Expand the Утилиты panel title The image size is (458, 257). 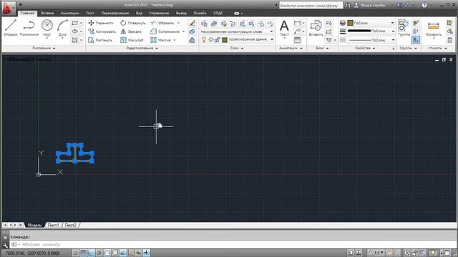click(x=437, y=48)
